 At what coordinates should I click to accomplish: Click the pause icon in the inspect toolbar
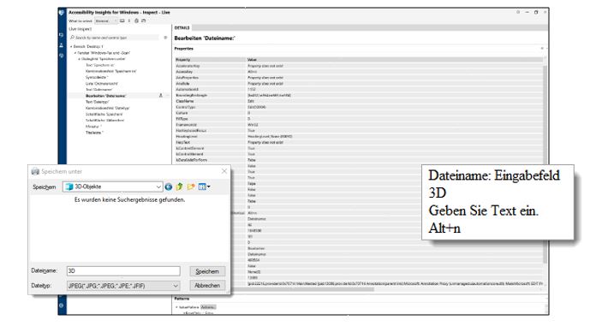point(129,21)
